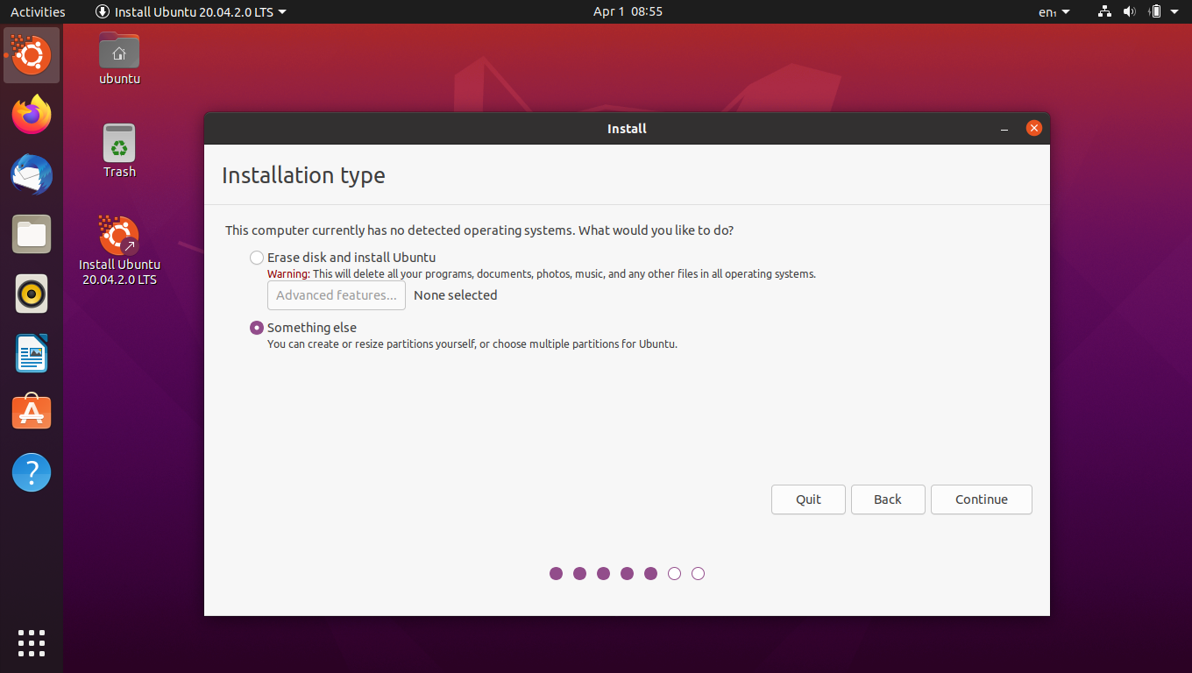Open the clock showing Apr 1 08:55
The height and width of the screenshot is (673, 1192).
click(628, 11)
